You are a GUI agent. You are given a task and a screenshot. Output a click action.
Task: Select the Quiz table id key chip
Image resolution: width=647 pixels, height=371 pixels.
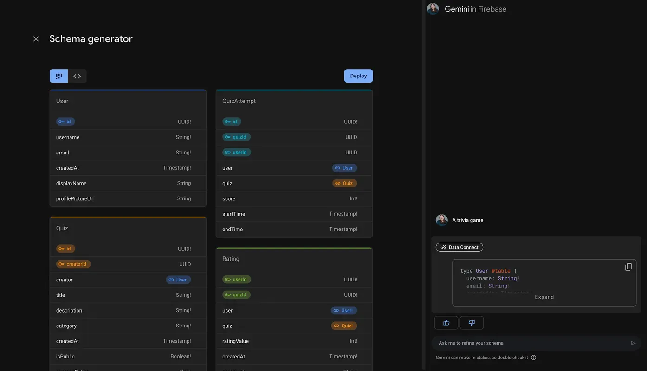click(65, 249)
